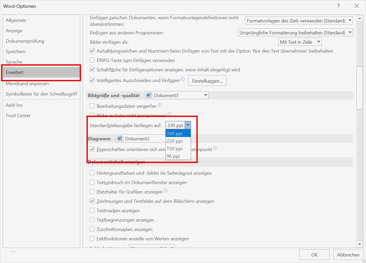Pick 96 ppi from the dropdown list
366x263 pixels.
[x=178, y=156]
